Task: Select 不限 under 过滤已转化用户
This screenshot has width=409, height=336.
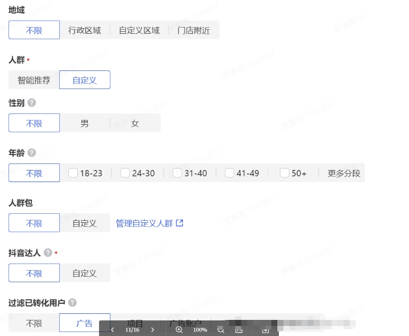Action: coord(34,323)
